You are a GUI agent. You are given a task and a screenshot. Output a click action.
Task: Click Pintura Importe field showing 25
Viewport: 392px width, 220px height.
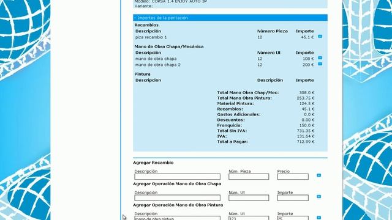(293, 218)
